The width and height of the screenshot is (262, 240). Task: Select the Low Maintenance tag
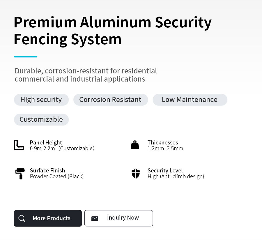[190, 100]
